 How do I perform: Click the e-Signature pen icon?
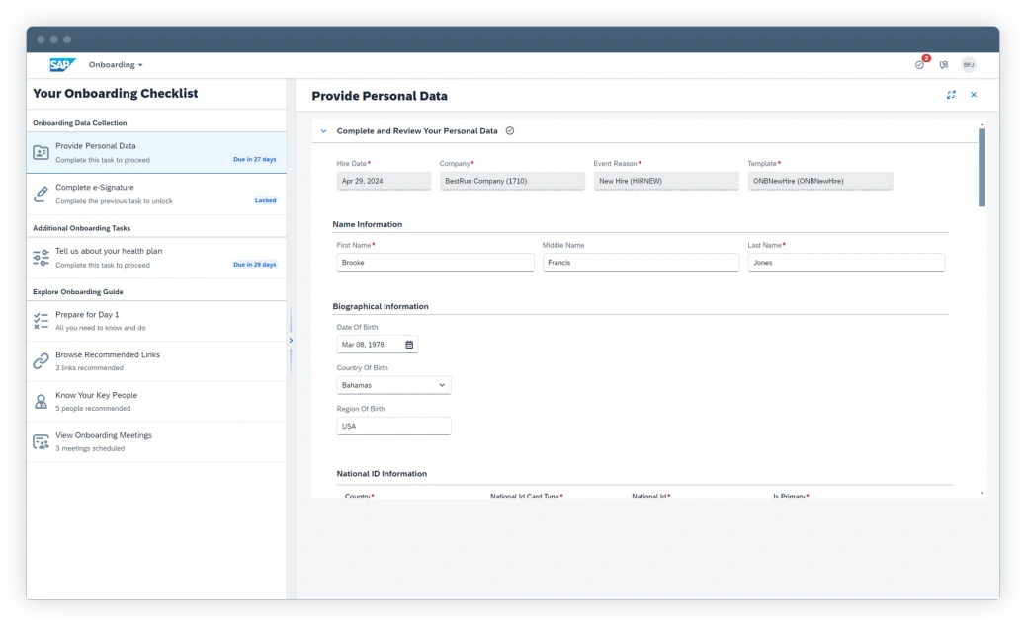coord(41,194)
